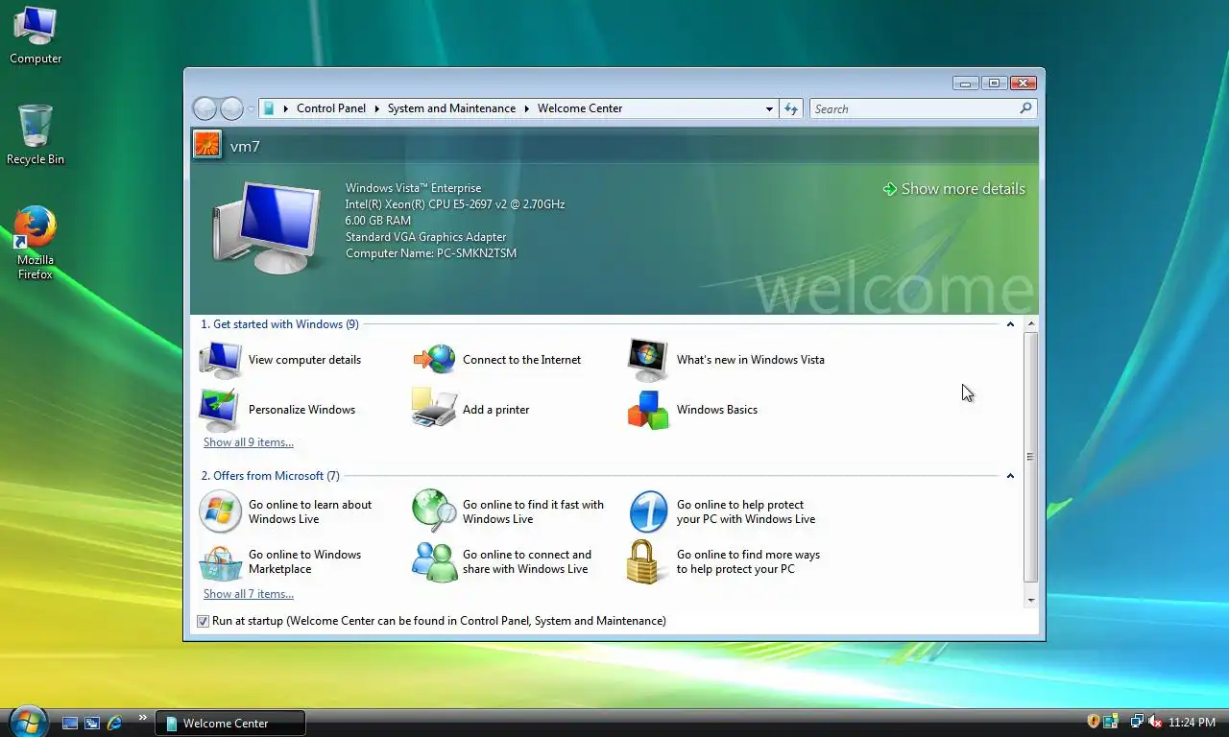This screenshot has height=737, width=1229.
Task: Click the Refresh button beside address bar
Action: pyautogui.click(x=791, y=108)
